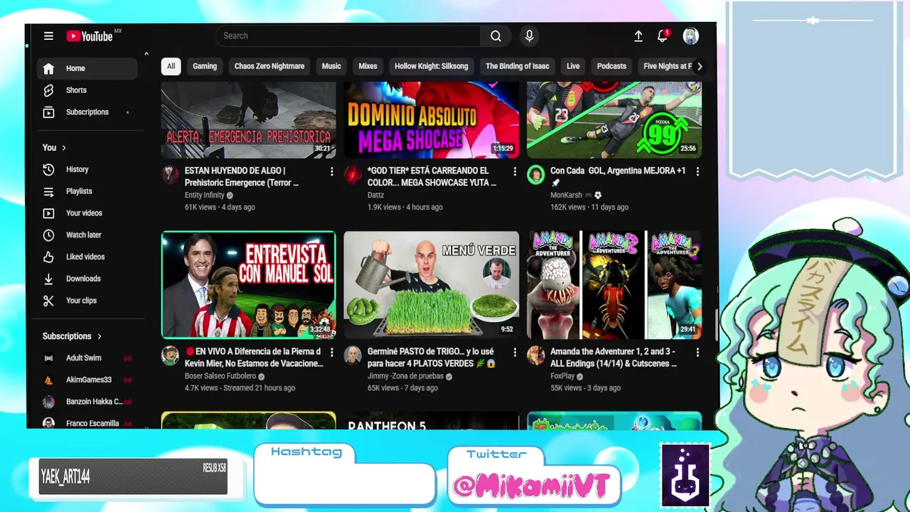
Task: Select The Binding of Isaac chip
Action: click(517, 66)
